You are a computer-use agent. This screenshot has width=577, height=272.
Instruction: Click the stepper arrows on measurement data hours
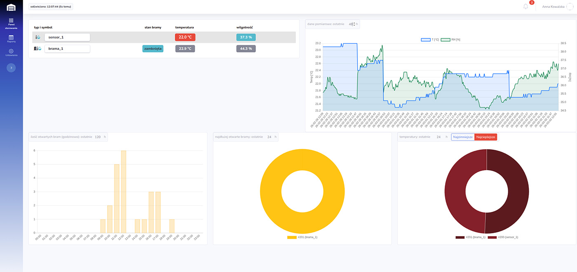(354, 24)
